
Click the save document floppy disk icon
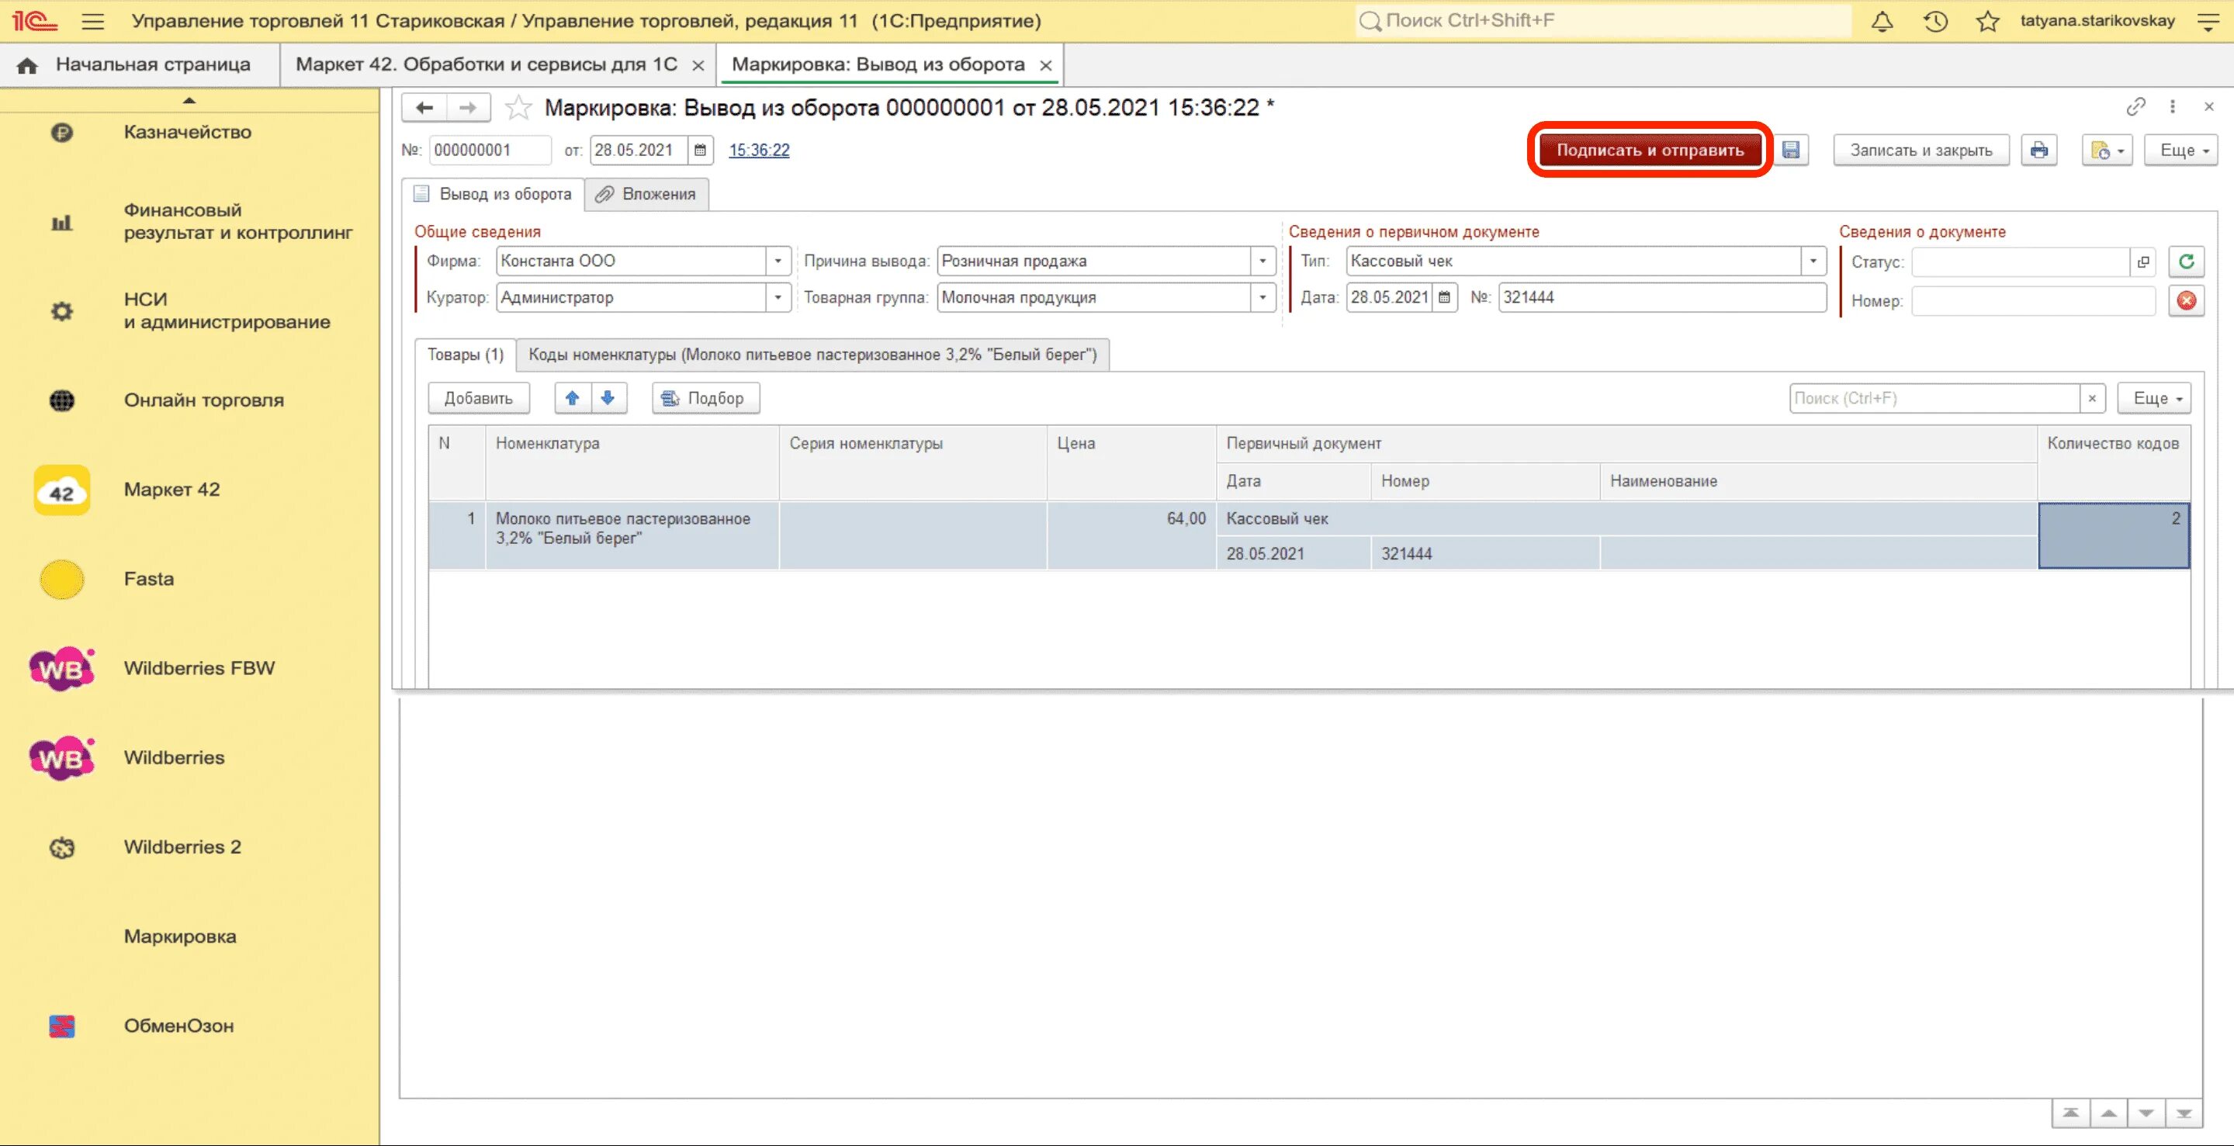click(x=1791, y=150)
